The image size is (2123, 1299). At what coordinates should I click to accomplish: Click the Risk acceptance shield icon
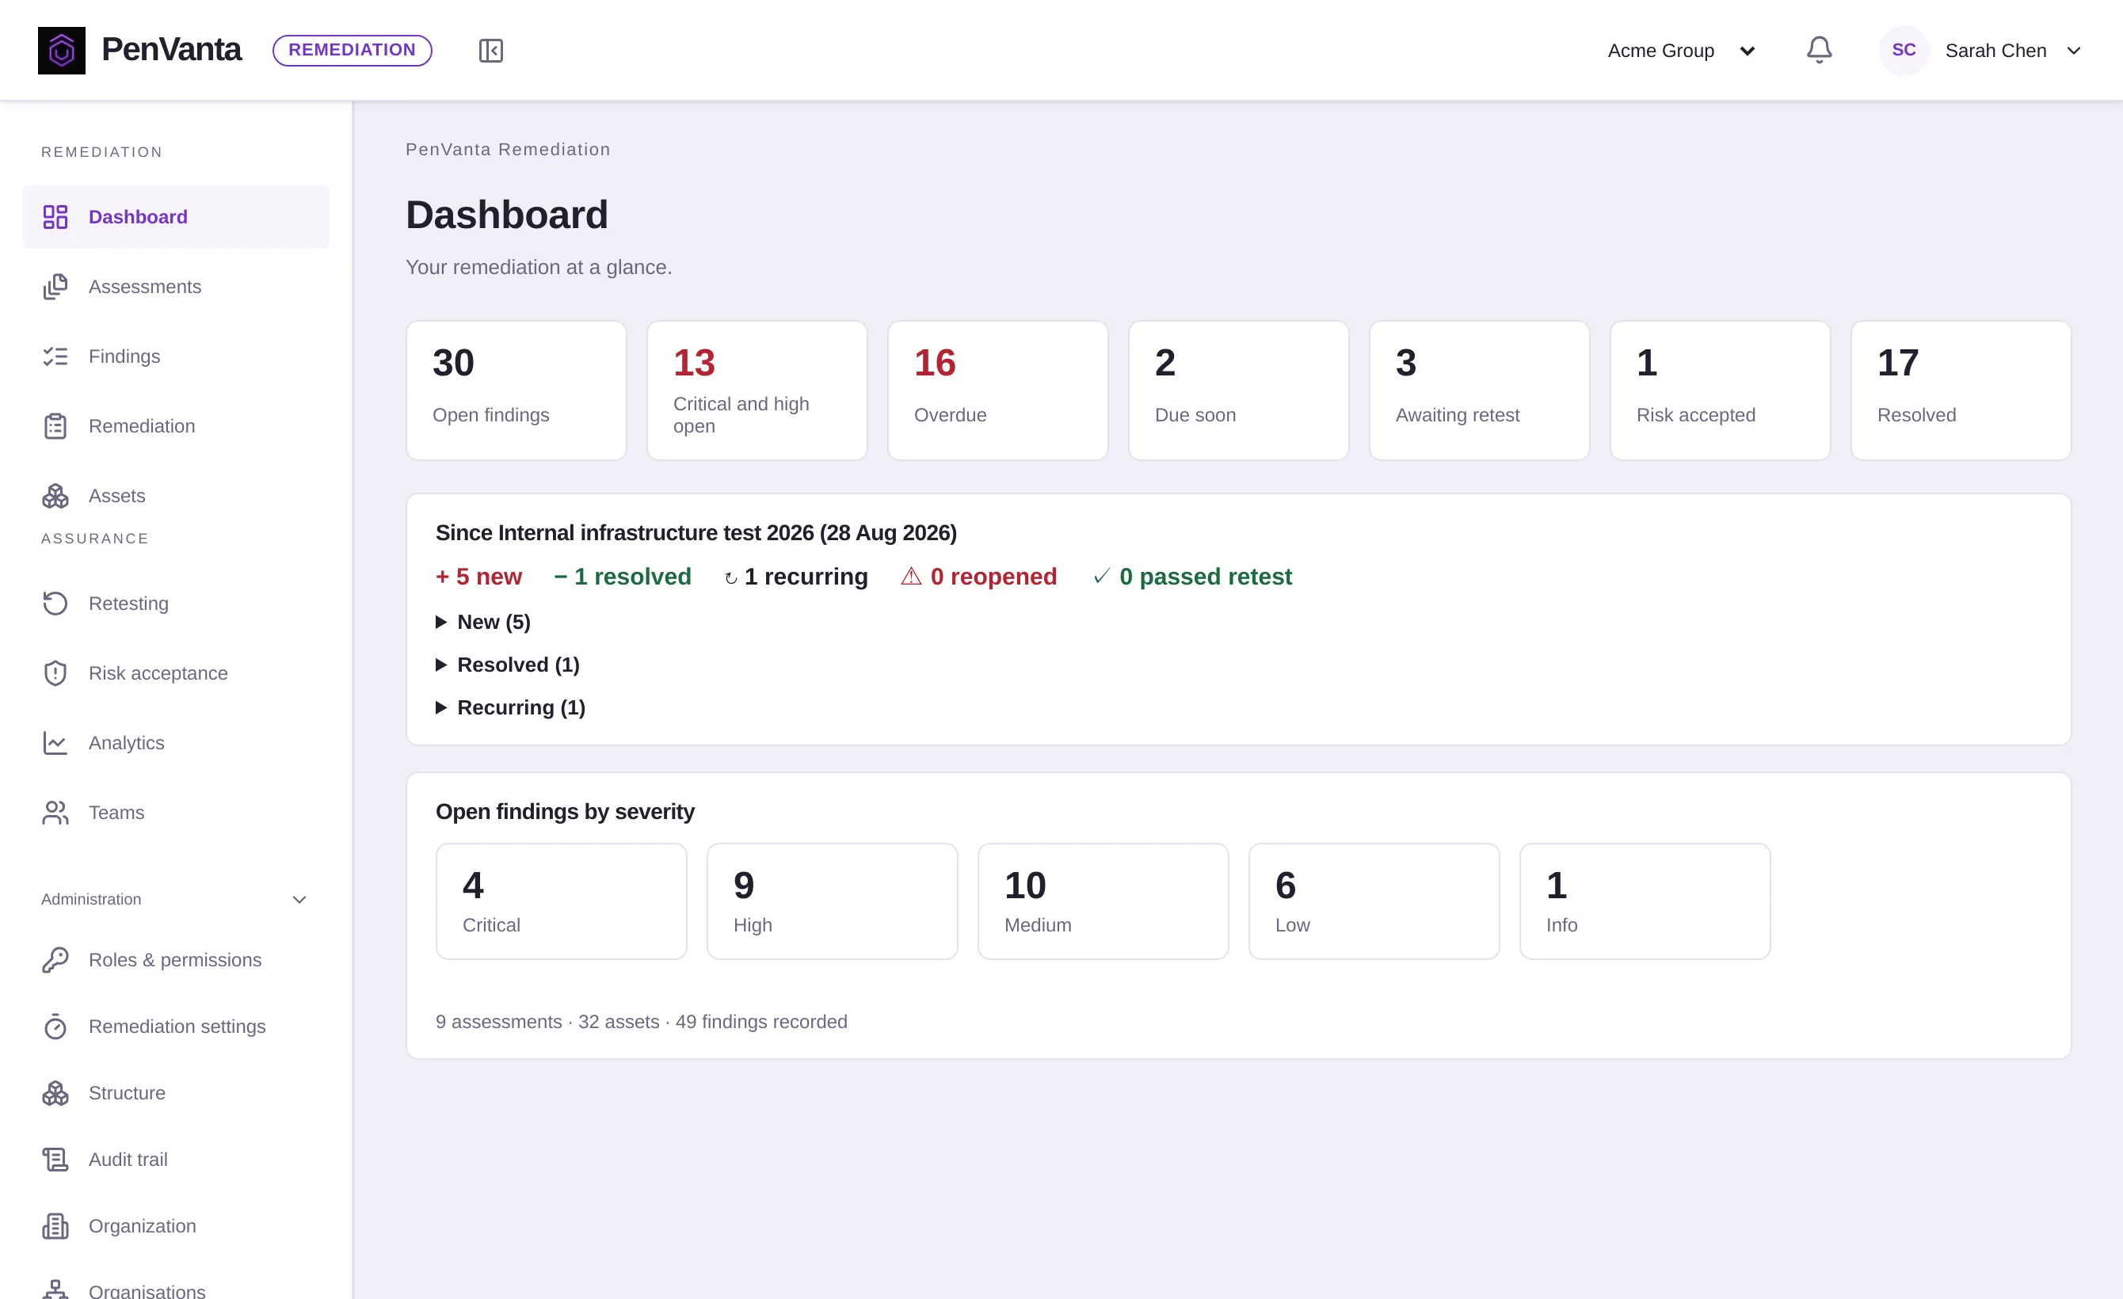coord(55,673)
